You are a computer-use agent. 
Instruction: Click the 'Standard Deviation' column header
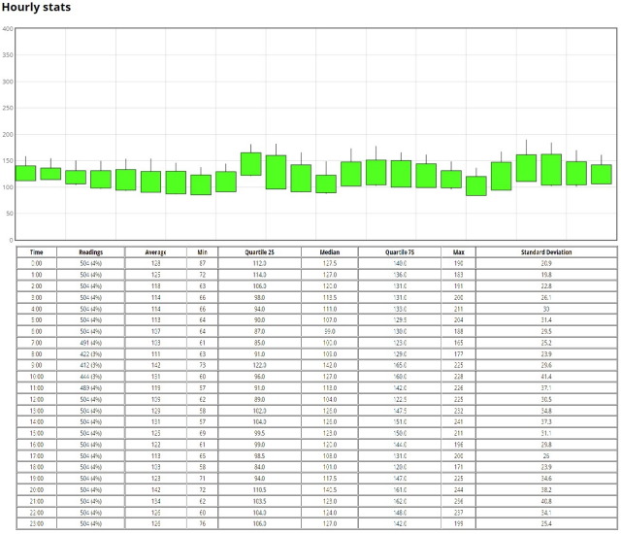point(546,251)
